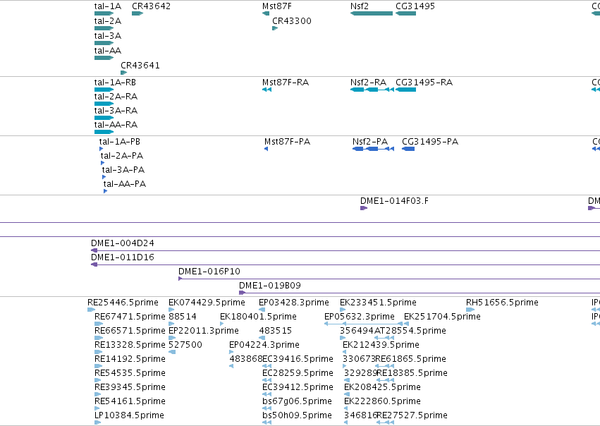The width and height of the screenshot is (600, 426).
Task: Select the RH51656.5prime EST label
Action: [x=502, y=303]
